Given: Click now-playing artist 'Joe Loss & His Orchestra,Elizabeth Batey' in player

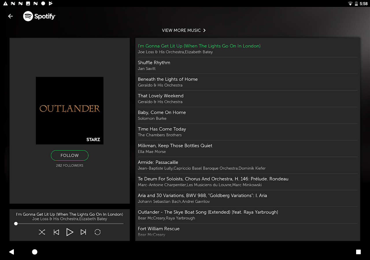Looking at the screenshot, I should click(x=70, y=219).
